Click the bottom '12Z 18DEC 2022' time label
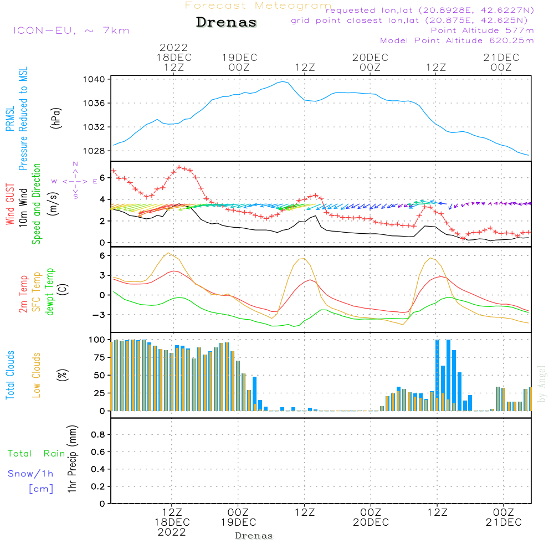554x554 pixels. click(172, 522)
